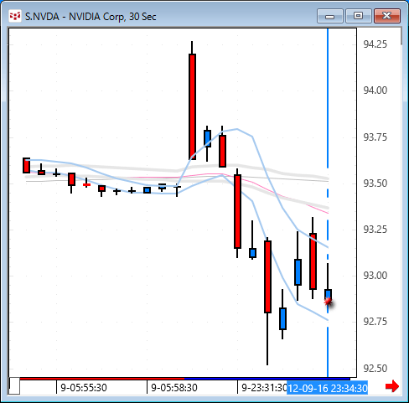Image resolution: width=409 pixels, height=403 pixels.
Task: Click the 94.25 price scale label
Action: (x=375, y=44)
